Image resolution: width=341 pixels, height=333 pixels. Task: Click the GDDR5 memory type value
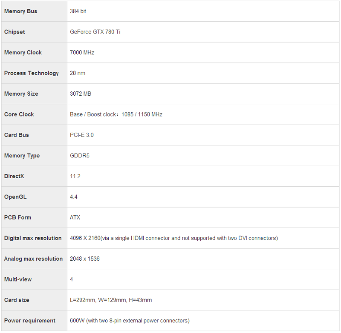coord(80,156)
